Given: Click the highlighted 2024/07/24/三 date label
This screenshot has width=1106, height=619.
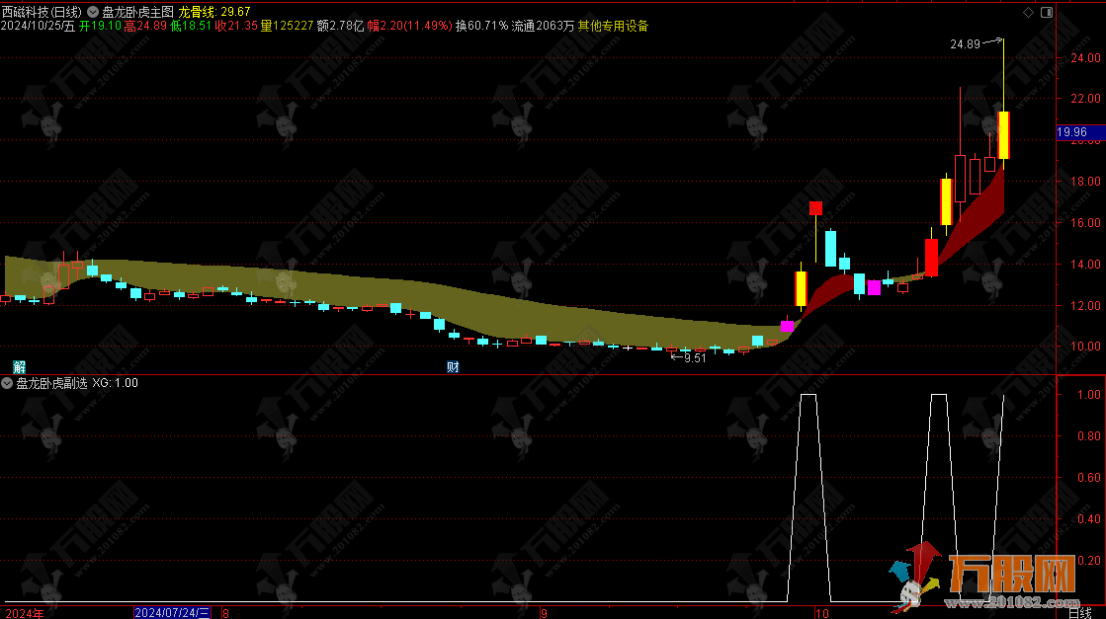Looking at the screenshot, I should (172, 613).
